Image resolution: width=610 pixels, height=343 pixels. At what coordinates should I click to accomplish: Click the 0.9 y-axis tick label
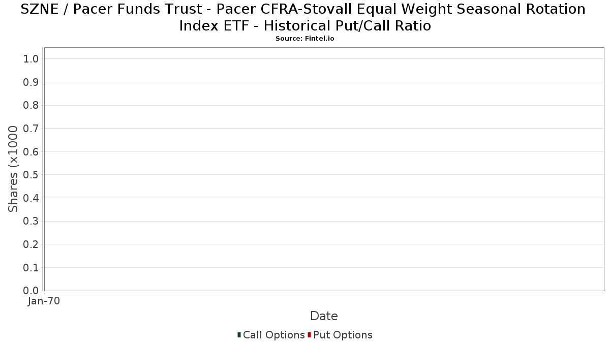[x=31, y=82]
